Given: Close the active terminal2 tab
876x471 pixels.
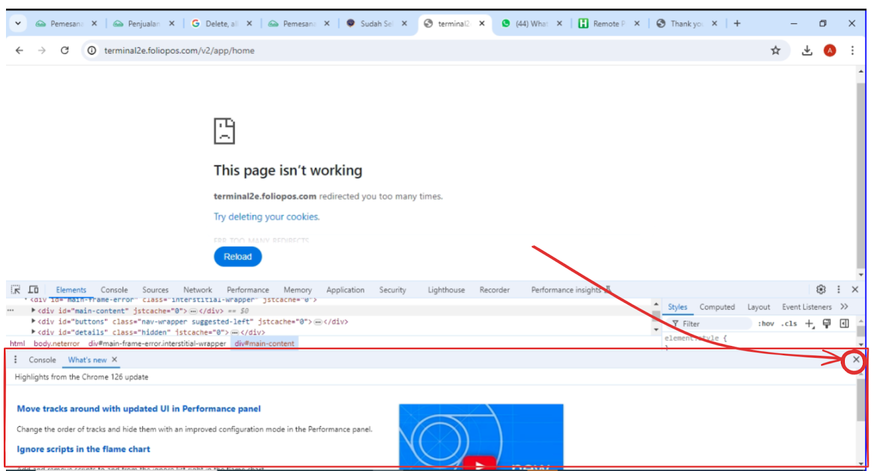Looking at the screenshot, I should [x=482, y=24].
